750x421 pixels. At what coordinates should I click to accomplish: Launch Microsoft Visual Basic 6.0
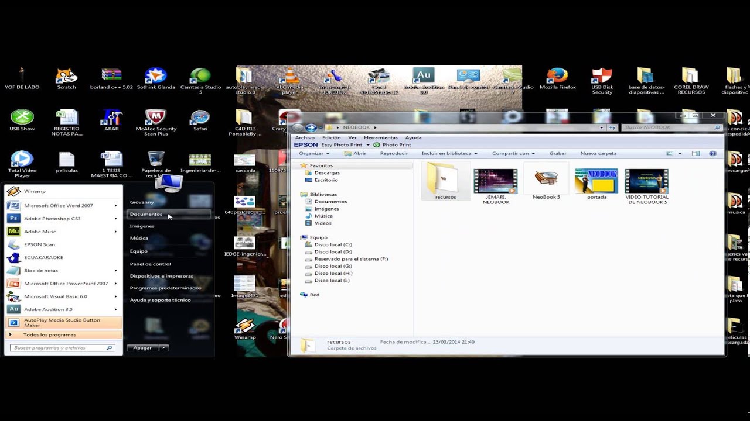coord(63,296)
